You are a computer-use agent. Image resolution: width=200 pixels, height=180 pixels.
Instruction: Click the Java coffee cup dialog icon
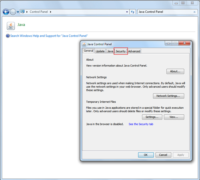pyautogui.click(x=84, y=44)
